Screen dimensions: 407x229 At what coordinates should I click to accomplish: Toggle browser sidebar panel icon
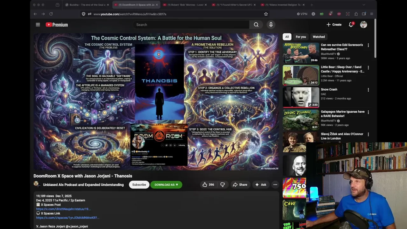364,14
